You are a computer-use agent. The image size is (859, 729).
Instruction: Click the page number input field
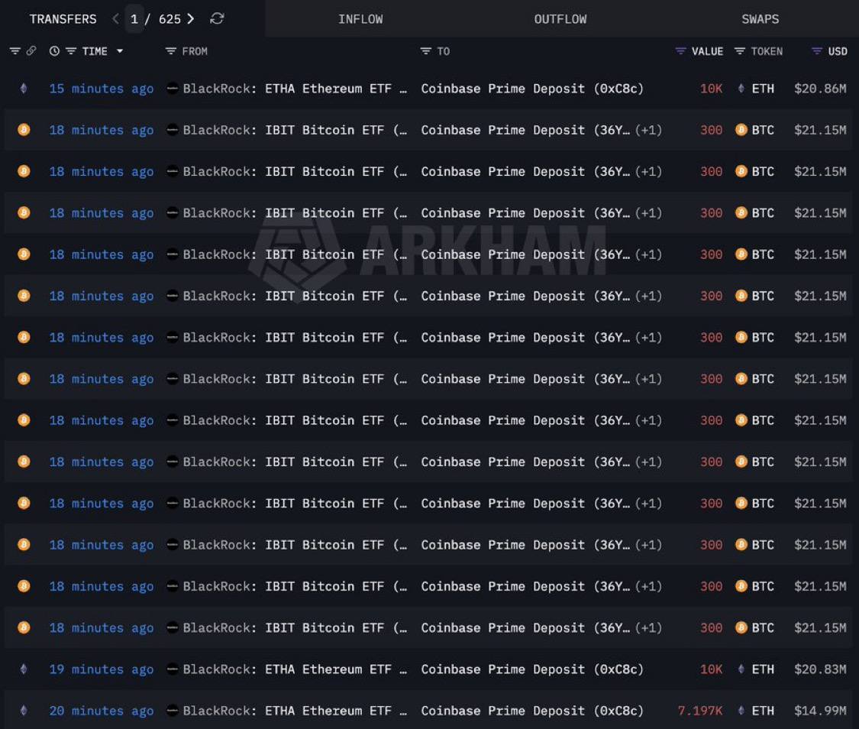pos(134,18)
